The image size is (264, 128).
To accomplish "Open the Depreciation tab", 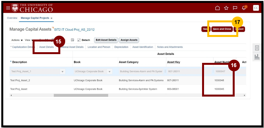I will 121,47.
